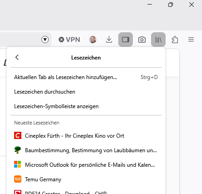Screen dimensions: 202x194
Task: Choose Lesezeichen durchsuchen
Action: point(86,92)
